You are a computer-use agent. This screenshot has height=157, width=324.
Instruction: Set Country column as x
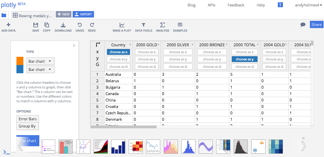pyautogui.click(x=118, y=52)
